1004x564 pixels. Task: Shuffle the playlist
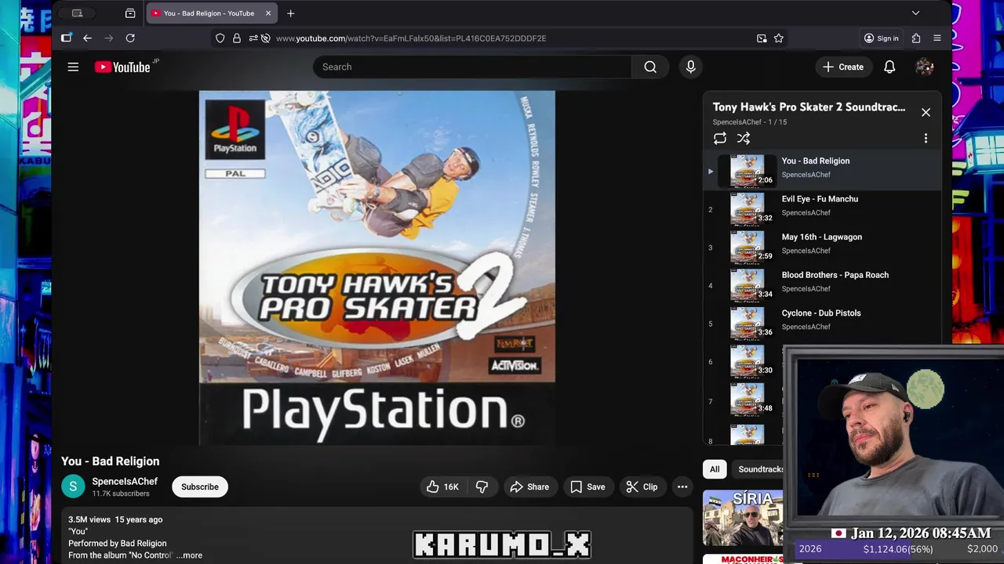pos(744,139)
